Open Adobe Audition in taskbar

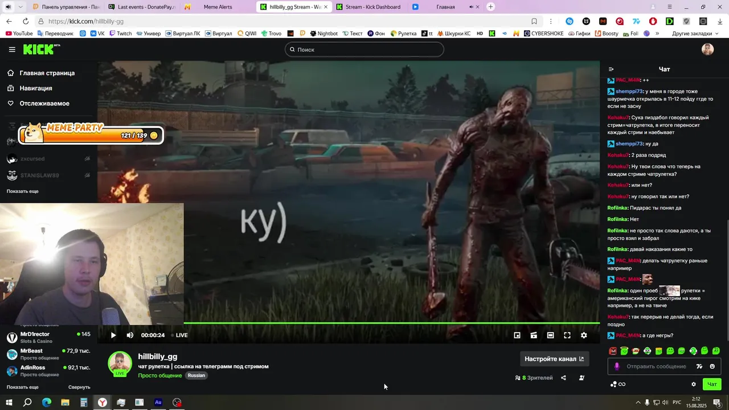158,403
